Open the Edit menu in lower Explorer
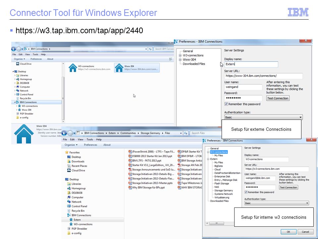318x239 pixels. coord(73,140)
